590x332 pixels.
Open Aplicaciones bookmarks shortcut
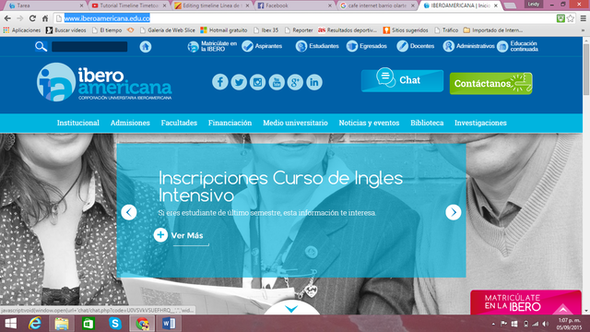(22, 30)
